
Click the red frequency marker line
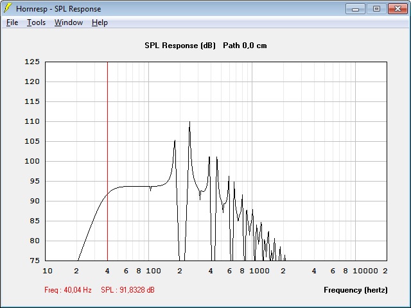107,161
